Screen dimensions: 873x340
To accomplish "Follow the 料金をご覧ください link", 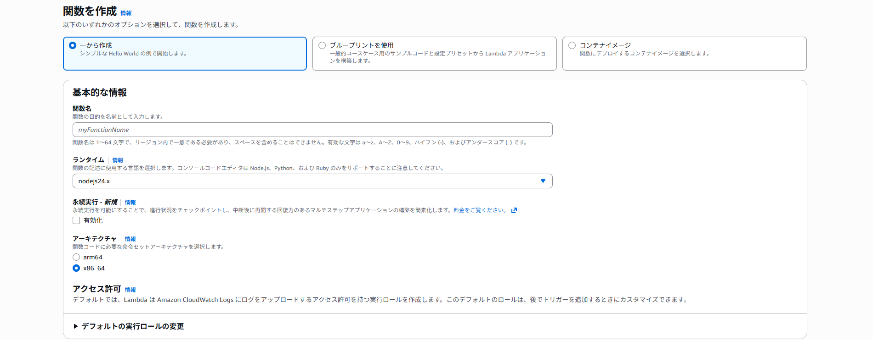I will (x=479, y=210).
